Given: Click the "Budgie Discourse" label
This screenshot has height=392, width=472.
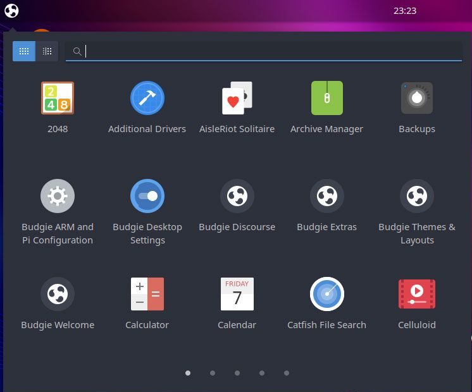Looking at the screenshot, I should coord(237,227).
